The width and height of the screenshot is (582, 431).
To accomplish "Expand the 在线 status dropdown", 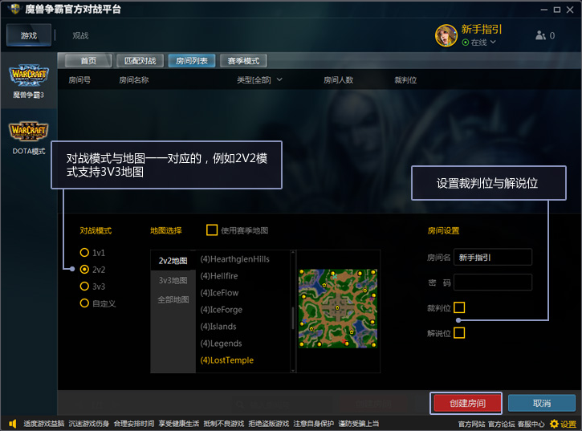I will click(x=493, y=42).
